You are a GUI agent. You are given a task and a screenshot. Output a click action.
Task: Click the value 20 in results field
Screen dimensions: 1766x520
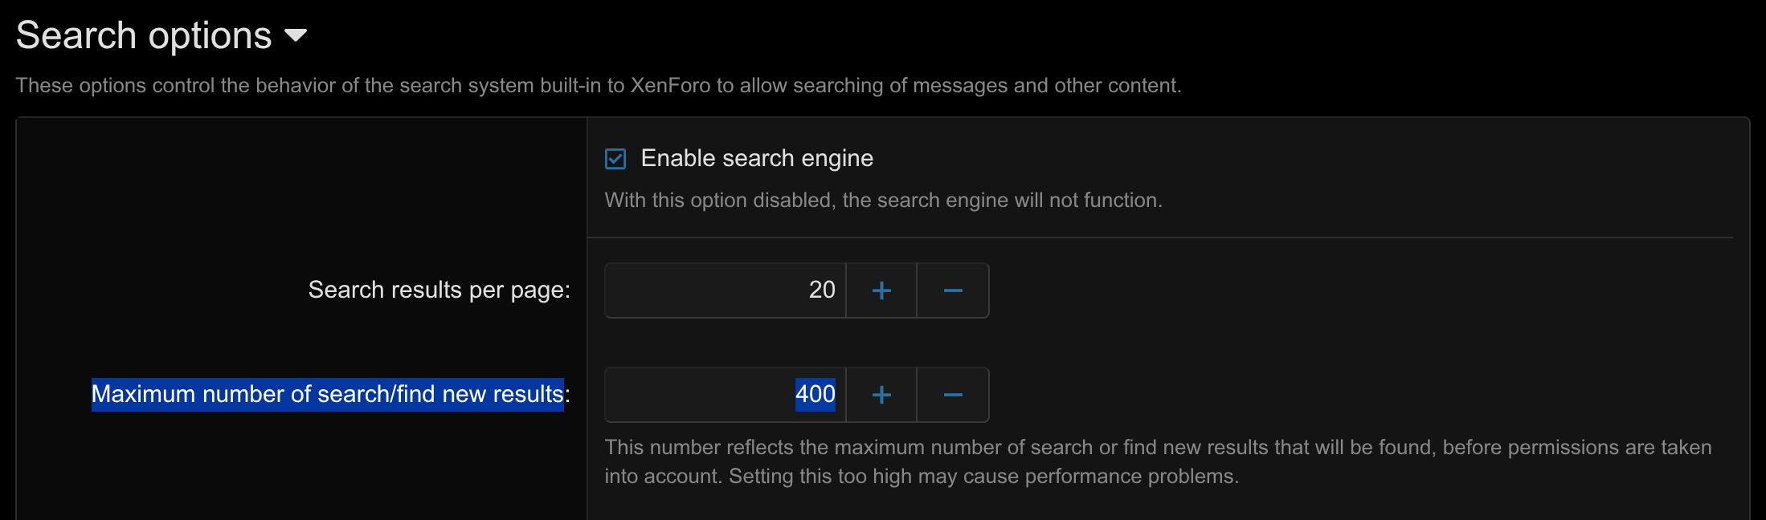click(x=822, y=290)
